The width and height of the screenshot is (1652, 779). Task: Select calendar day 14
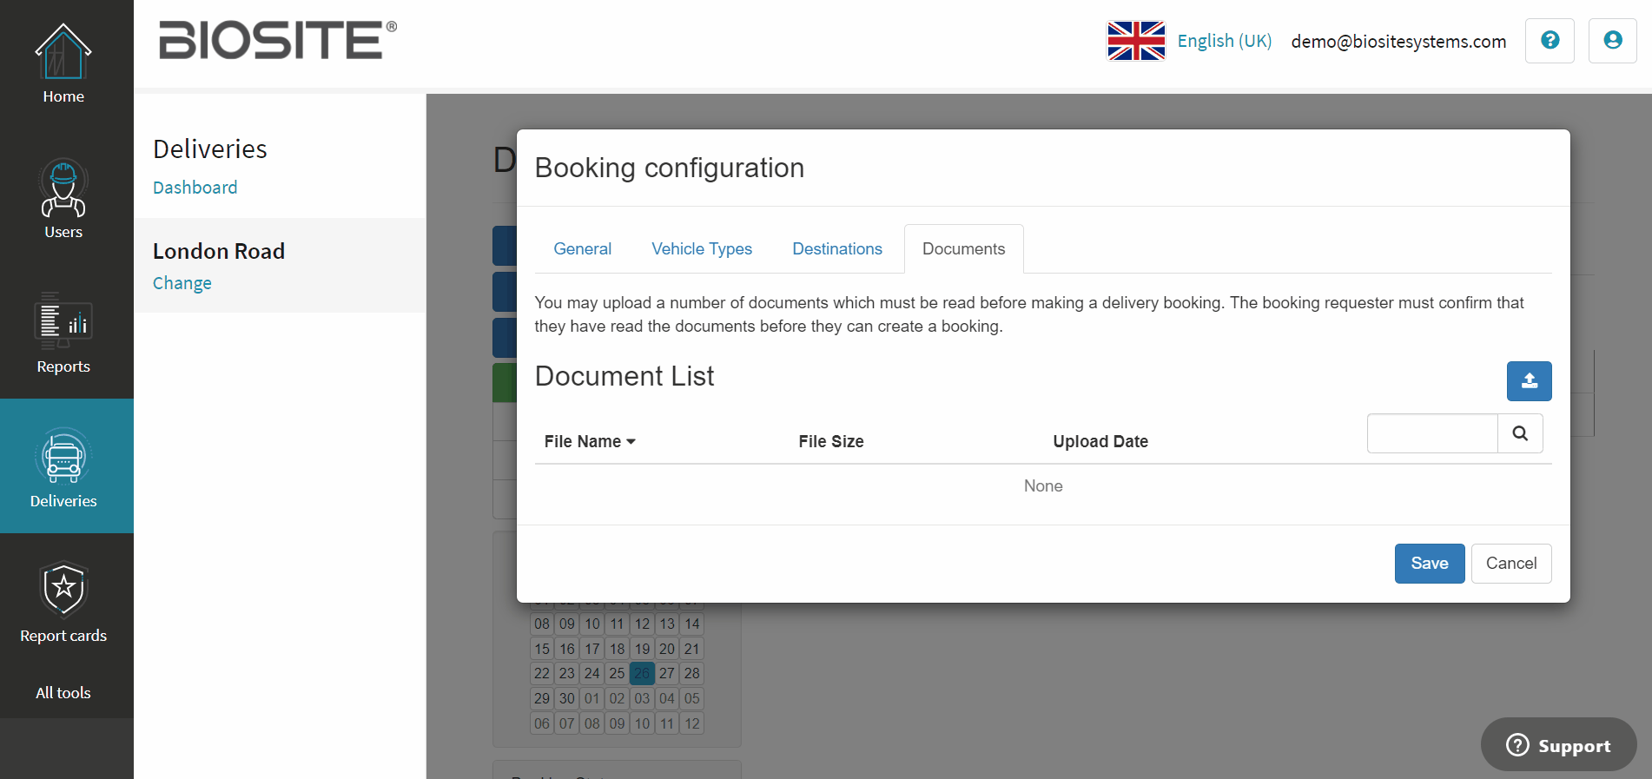[692, 624]
